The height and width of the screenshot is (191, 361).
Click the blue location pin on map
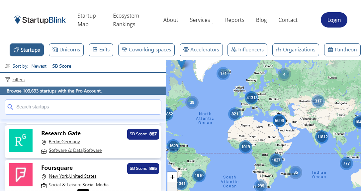click(x=181, y=62)
